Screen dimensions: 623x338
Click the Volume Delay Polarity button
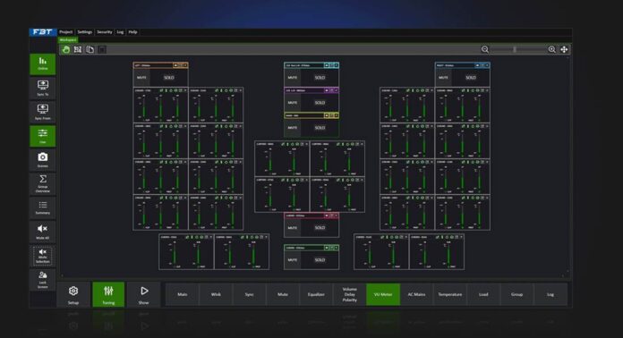pyautogui.click(x=350, y=294)
